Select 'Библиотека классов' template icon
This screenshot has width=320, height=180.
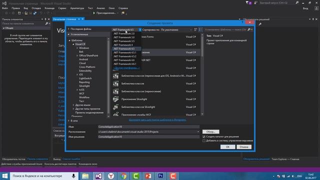pyautogui.click(x=115, y=83)
